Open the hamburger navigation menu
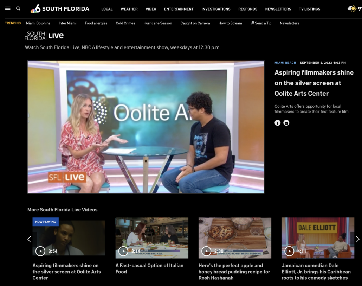The height and width of the screenshot is (286, 362). pos(8,8)
